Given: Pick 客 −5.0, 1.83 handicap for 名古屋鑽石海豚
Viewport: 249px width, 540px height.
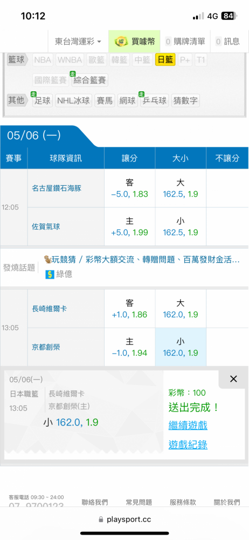Looking at the screenshot, I should pos(130,188).
